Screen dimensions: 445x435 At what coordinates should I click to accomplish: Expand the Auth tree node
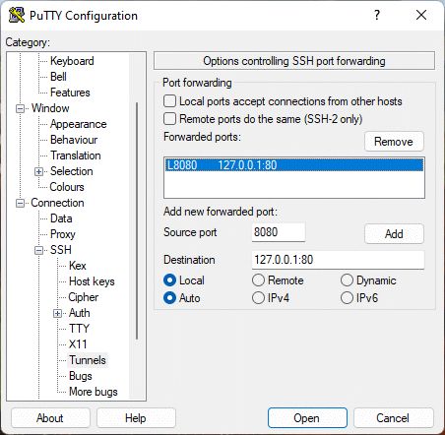coord(57,313)
